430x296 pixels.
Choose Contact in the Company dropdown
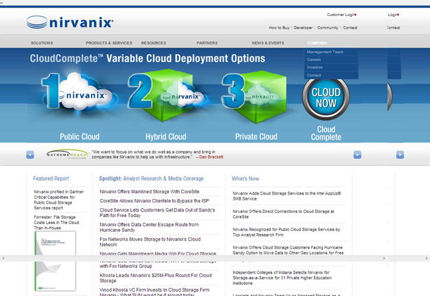(331, 75)
